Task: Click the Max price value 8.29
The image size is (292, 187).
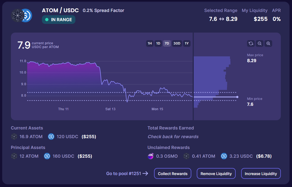Action: point(251,61)
